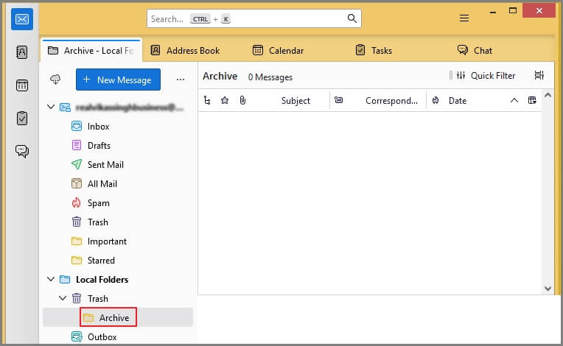Open the column picker icon

(x=532, y=100)
